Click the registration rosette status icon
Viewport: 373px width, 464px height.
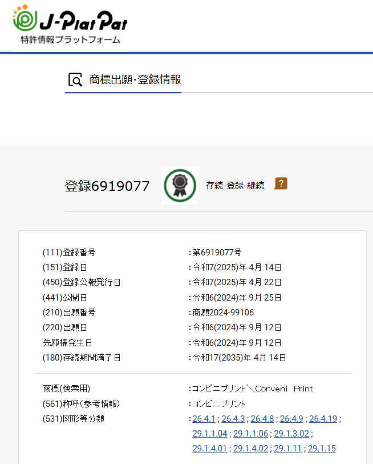180,186
